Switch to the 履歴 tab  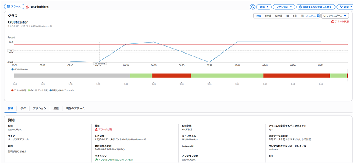coord(56,108)
